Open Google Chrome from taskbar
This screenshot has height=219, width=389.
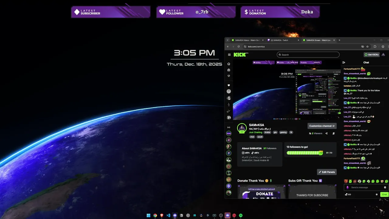tap(155, 215)
